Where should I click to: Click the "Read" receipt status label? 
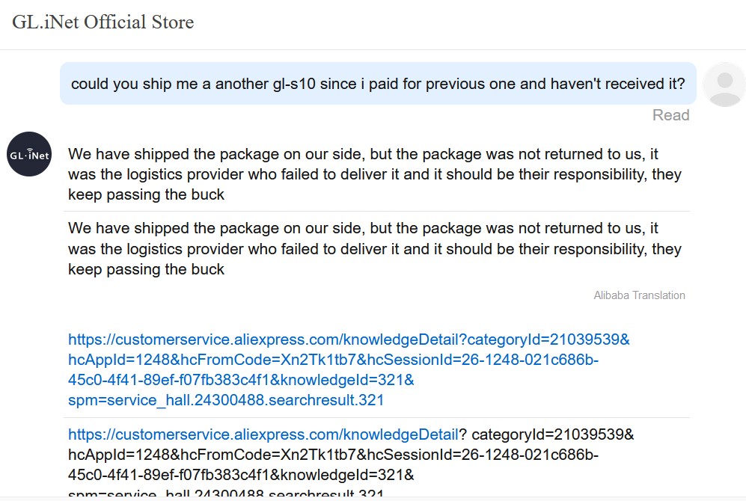[671, 115]
